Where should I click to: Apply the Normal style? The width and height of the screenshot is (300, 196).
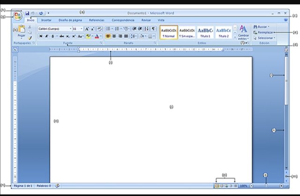coord(169,32)
